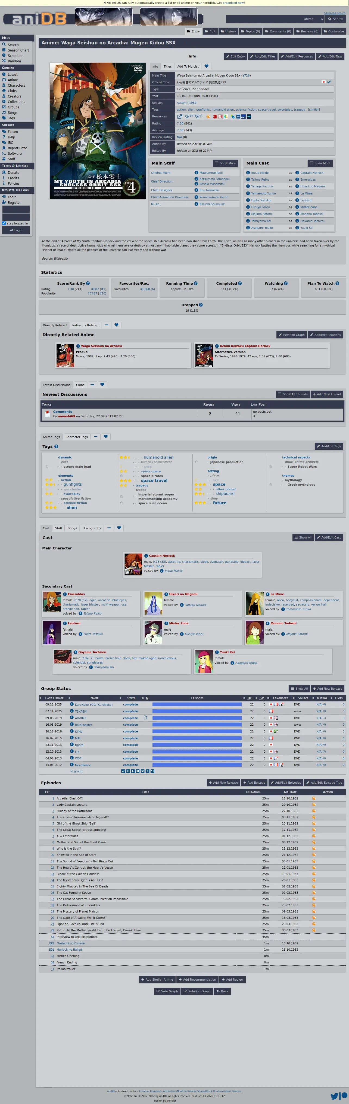Click the Tags icon in the sidebar Content menu

4,118
